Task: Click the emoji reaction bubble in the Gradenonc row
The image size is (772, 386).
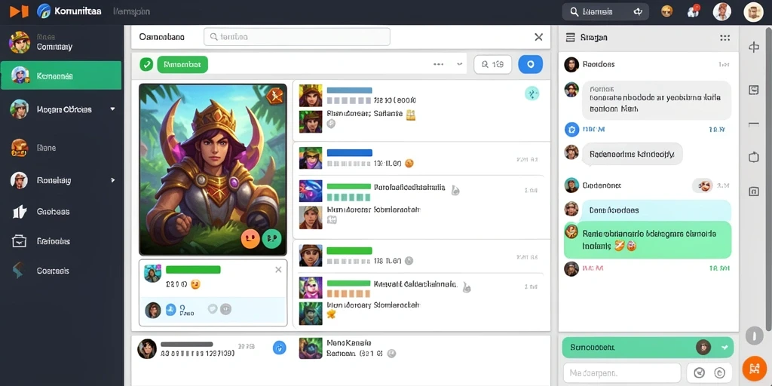Action: [703, 185]
